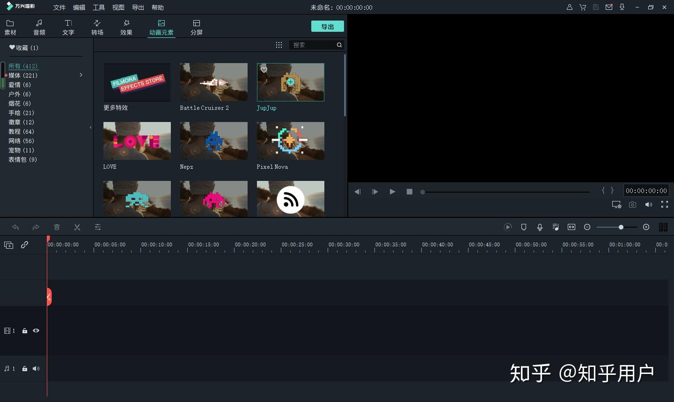Select the 徽章 (12) category
674x402 pixels.
pos(21,122)
